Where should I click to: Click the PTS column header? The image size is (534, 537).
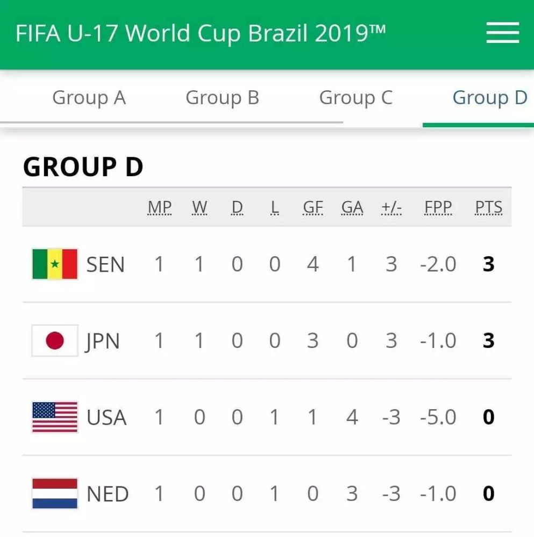click(x=489, y=207)
